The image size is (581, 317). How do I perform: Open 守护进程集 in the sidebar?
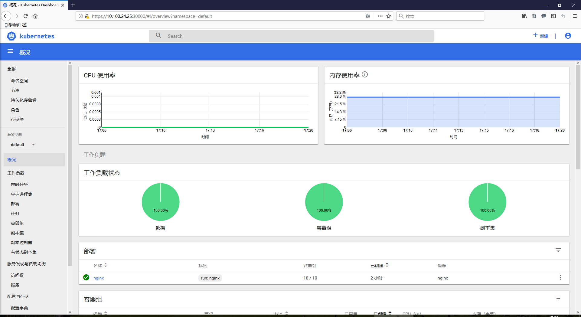click(x=21, y=194)
